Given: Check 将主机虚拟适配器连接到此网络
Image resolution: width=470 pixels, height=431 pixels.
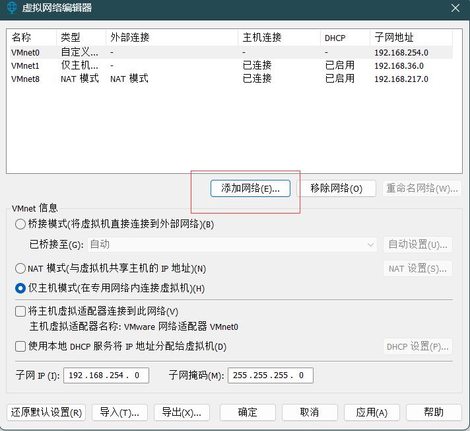Looking at the screenshot, I should (20, 311).
